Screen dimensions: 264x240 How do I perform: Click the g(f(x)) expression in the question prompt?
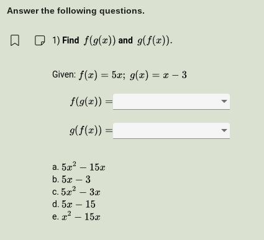[155, 40]
